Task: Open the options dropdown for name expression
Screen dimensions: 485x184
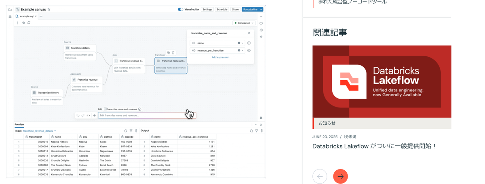Action: click(242, 43)
